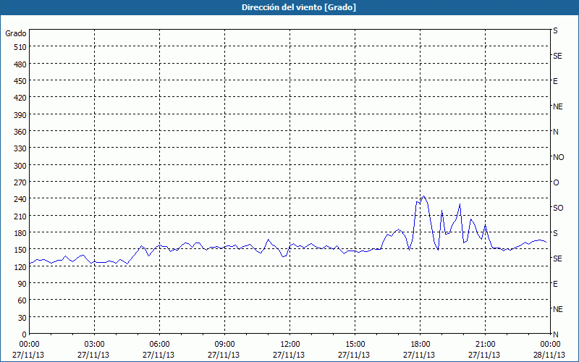Click the 'SO' compass label
Screen dimensions: 579x362
558,208
